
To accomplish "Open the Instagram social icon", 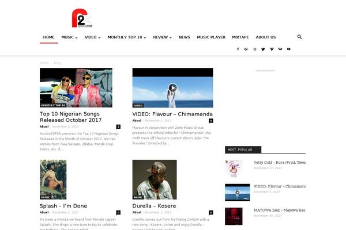I will click(x=255, y=49).
